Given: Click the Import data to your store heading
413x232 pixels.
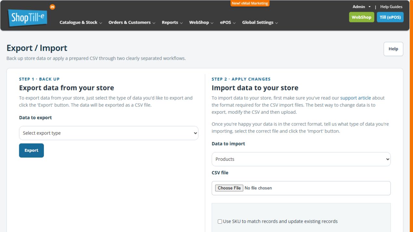Looking at the screenshot, I should click(255, 88).
